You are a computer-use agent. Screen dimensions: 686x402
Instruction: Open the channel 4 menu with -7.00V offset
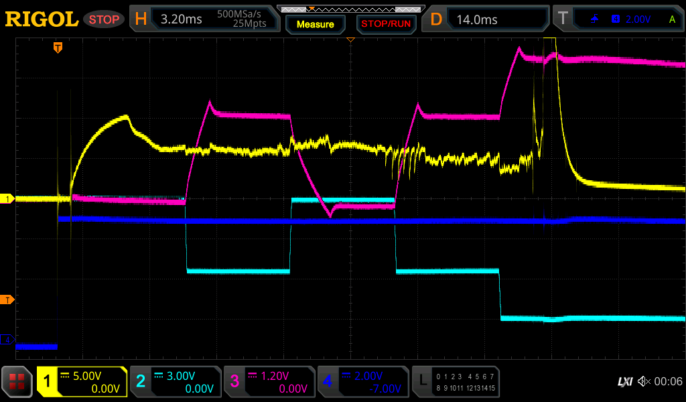362,382
